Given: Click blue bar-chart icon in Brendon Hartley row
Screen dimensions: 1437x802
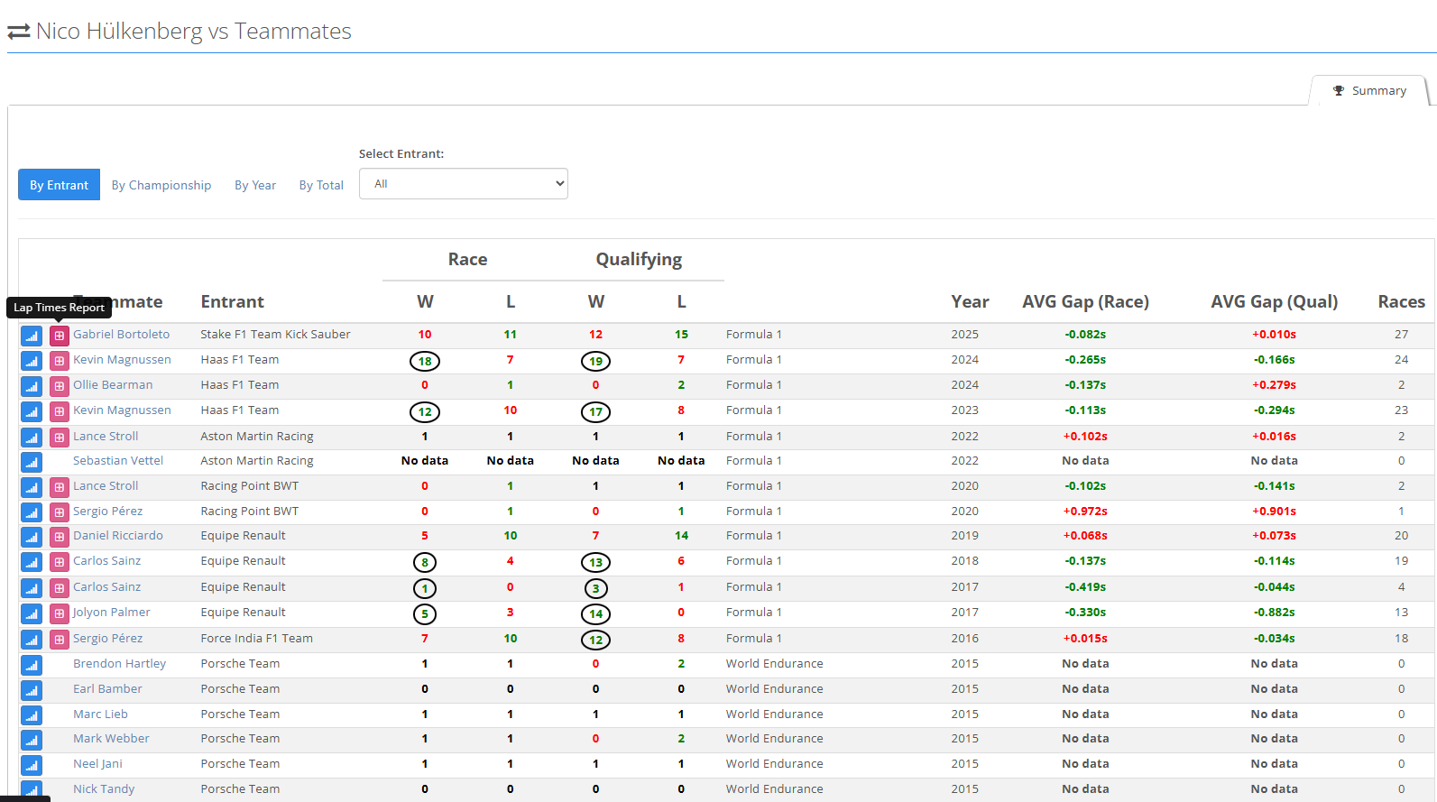Looking at the screenshot, I should pos(32,665).
